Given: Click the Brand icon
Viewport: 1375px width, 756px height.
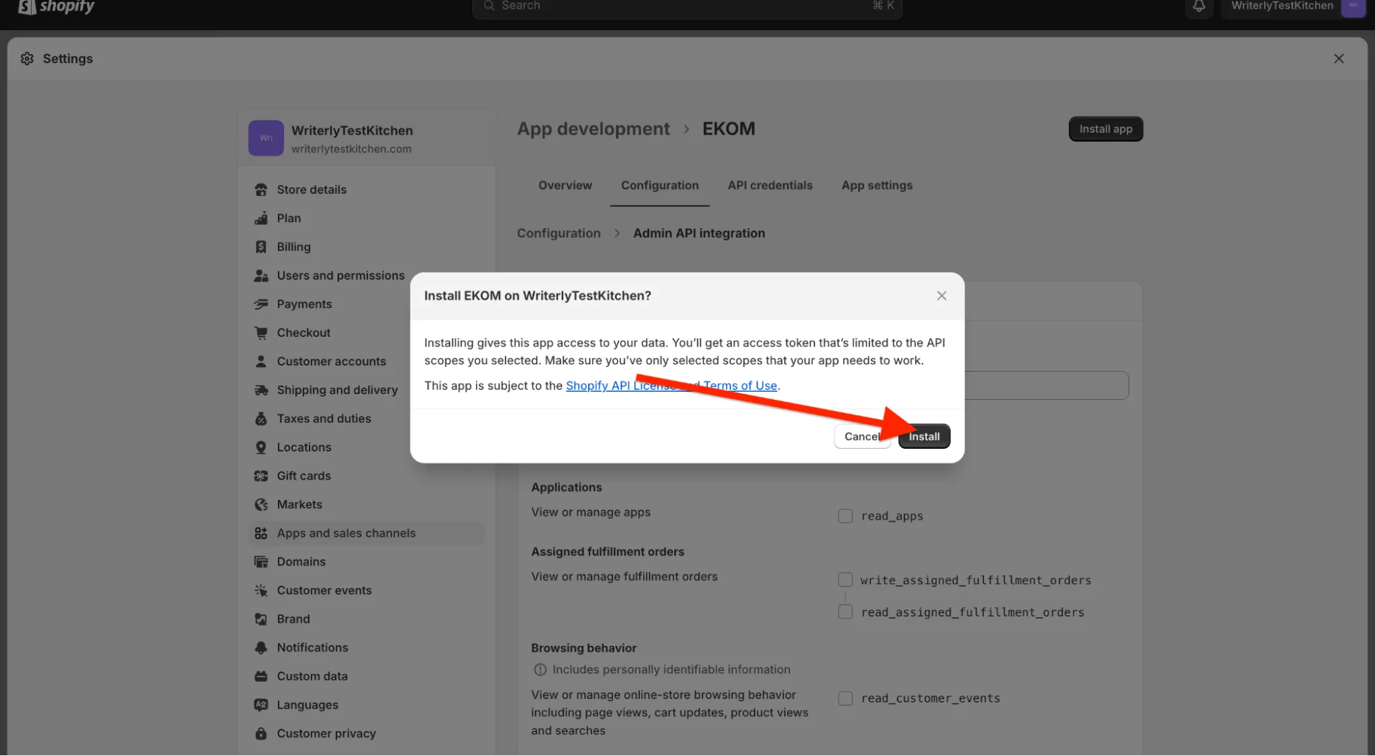Looking at the screenshot, I should pyautogui.click(x=261, y=619).
